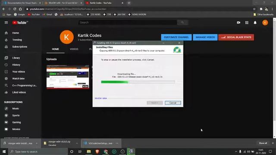Click Show all downloads
Screen dimensions: 276x155
(x=263, y=143)
